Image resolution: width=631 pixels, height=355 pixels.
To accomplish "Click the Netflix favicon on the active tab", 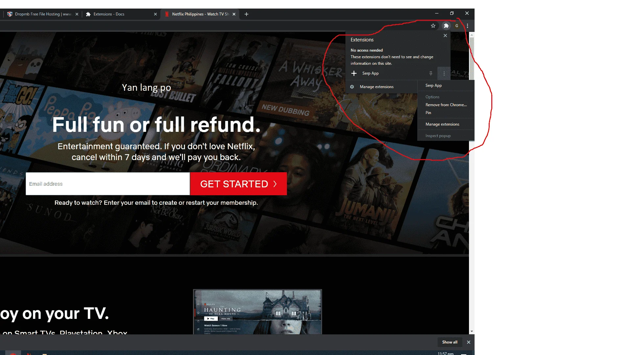I will pos(167,14).
